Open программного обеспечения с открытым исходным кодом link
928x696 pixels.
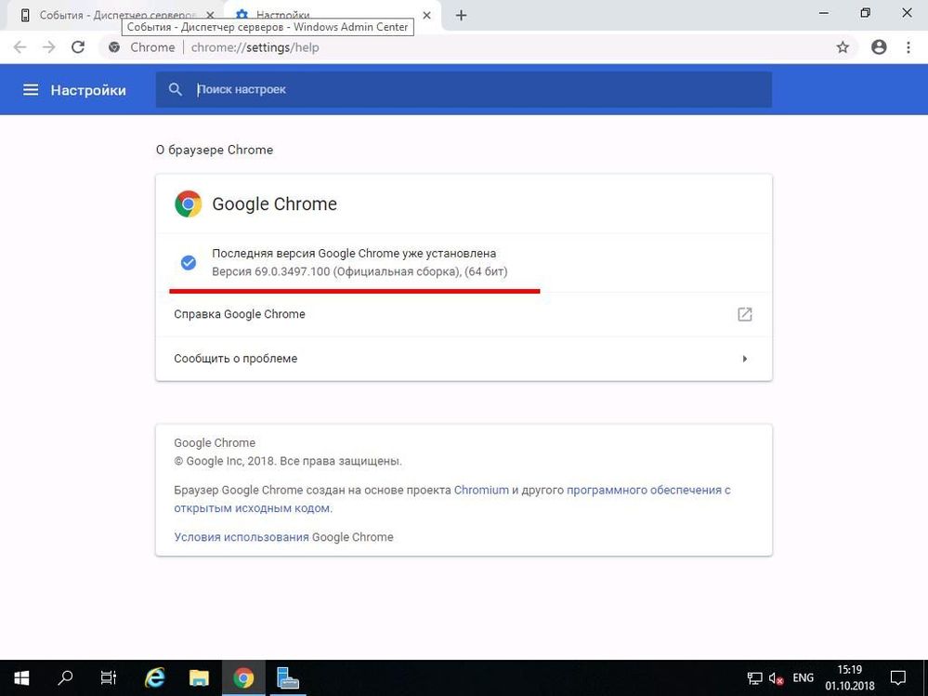coord(452,499)
